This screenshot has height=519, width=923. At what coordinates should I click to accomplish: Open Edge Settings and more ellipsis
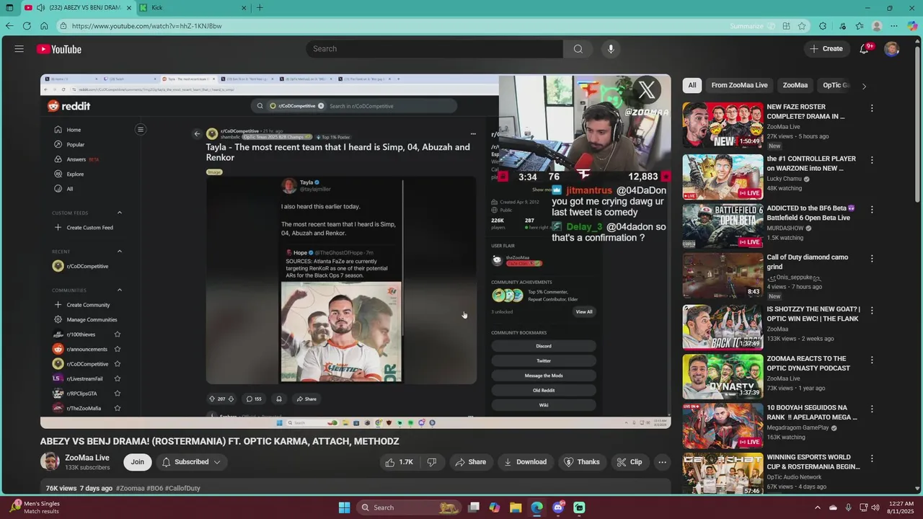coord(895,26)
